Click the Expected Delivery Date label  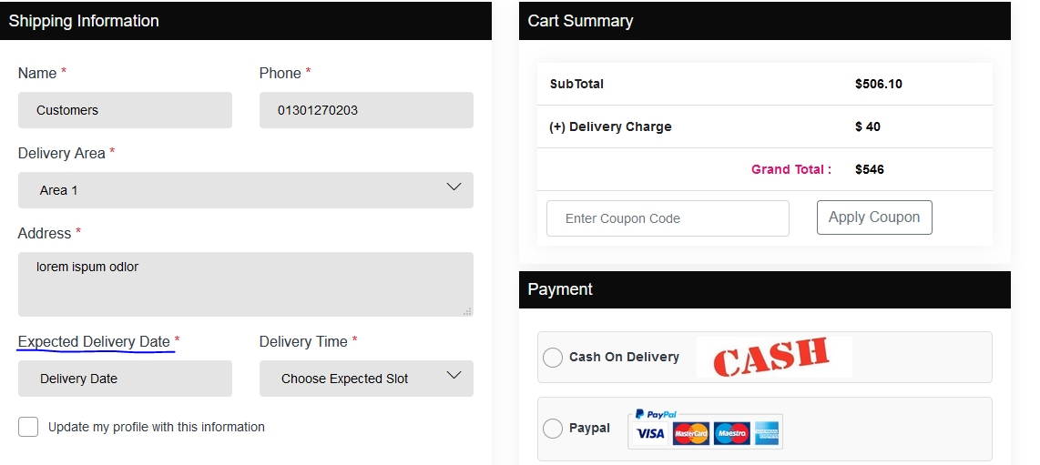94,341
